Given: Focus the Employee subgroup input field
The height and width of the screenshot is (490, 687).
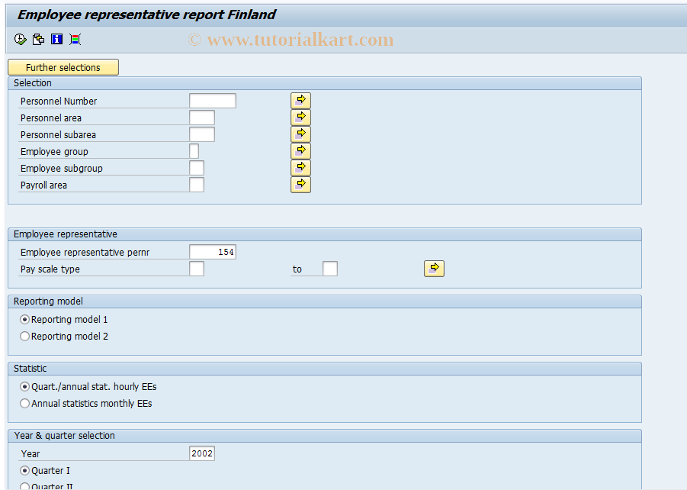Looking at the screenshot, I should tap(197, 168).
